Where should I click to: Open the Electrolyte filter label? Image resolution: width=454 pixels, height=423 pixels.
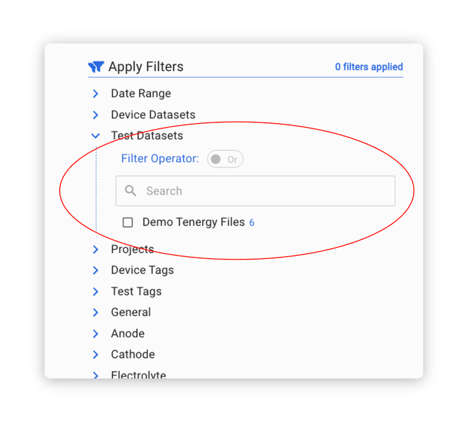[x=139, y=374]
